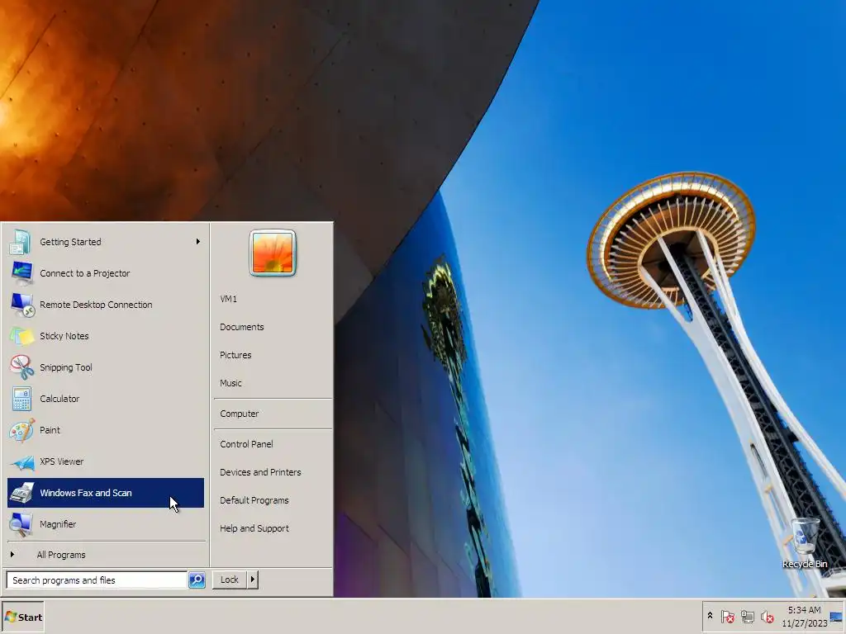
Task: Open the Sticky Notes icon
Action: click(21, 336)
